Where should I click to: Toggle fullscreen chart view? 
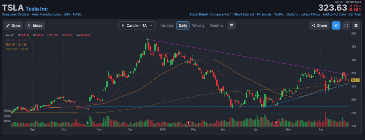(x=346, y=26)
